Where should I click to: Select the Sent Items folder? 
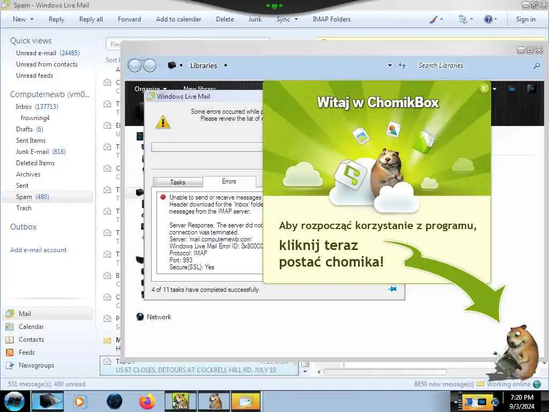(x=31, y=140)
